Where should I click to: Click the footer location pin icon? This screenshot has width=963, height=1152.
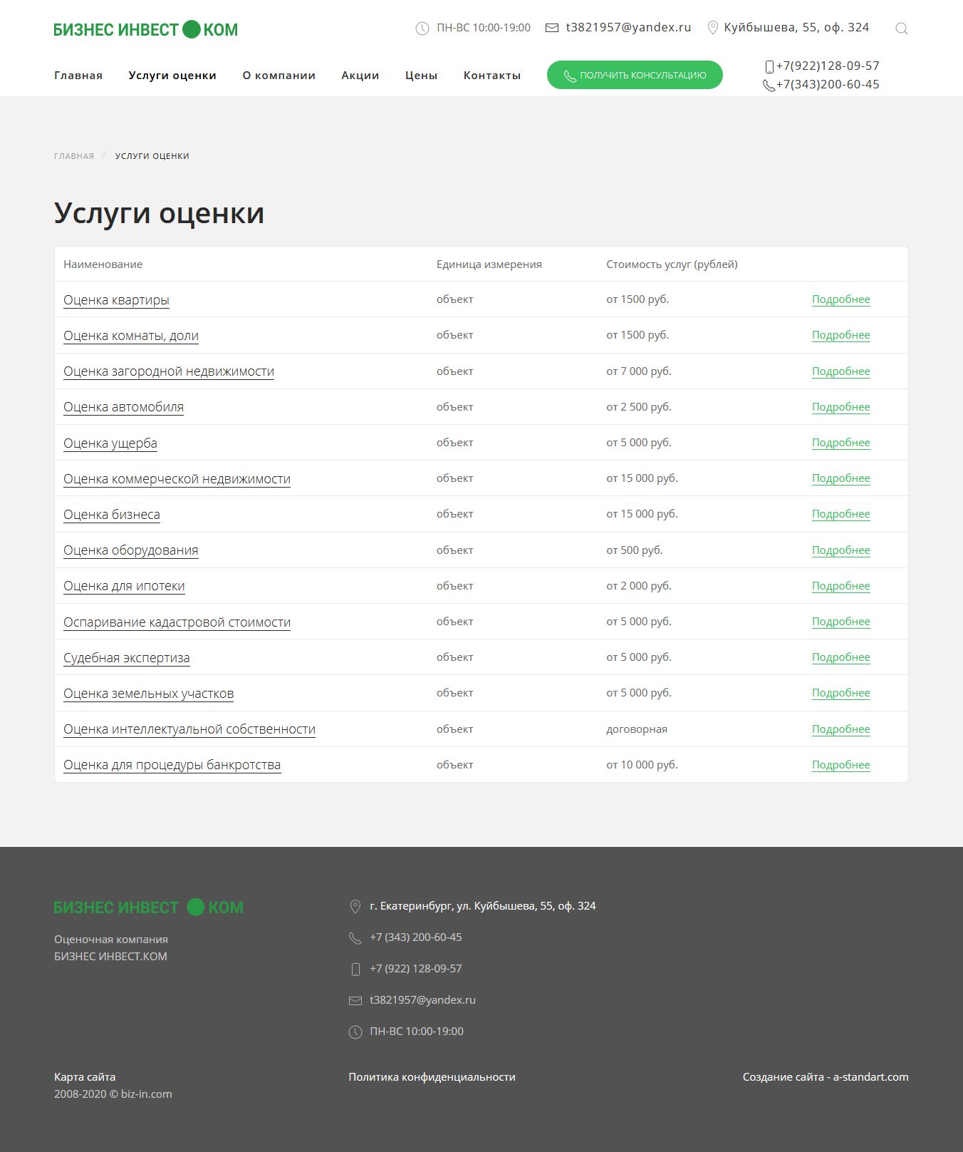pos(355,907)
